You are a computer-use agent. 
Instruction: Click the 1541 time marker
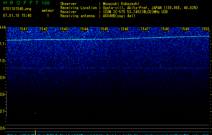pos(23,29)
